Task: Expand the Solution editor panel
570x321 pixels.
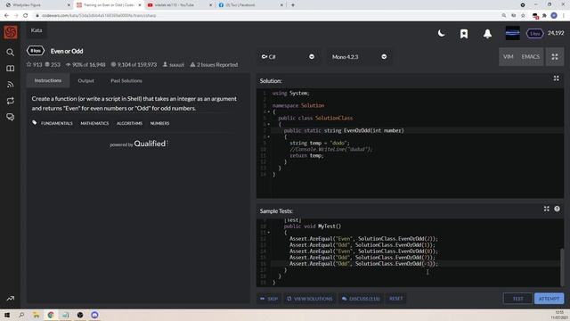Action: click(556, 78)
